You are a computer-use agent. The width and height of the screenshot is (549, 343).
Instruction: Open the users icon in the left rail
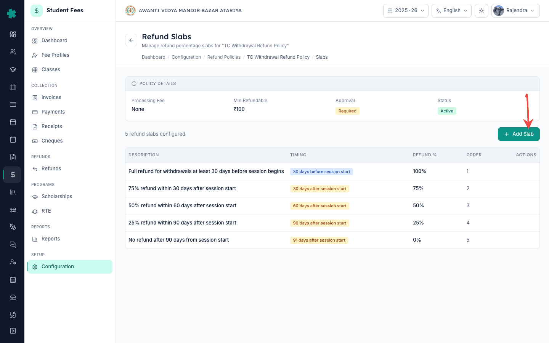coord(13,52)
